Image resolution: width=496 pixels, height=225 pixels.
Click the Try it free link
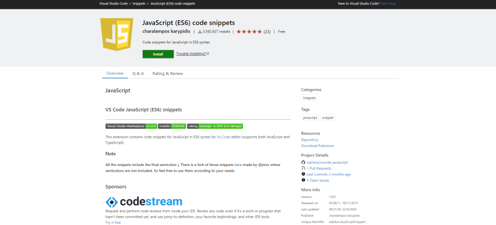tap(113, 223)
